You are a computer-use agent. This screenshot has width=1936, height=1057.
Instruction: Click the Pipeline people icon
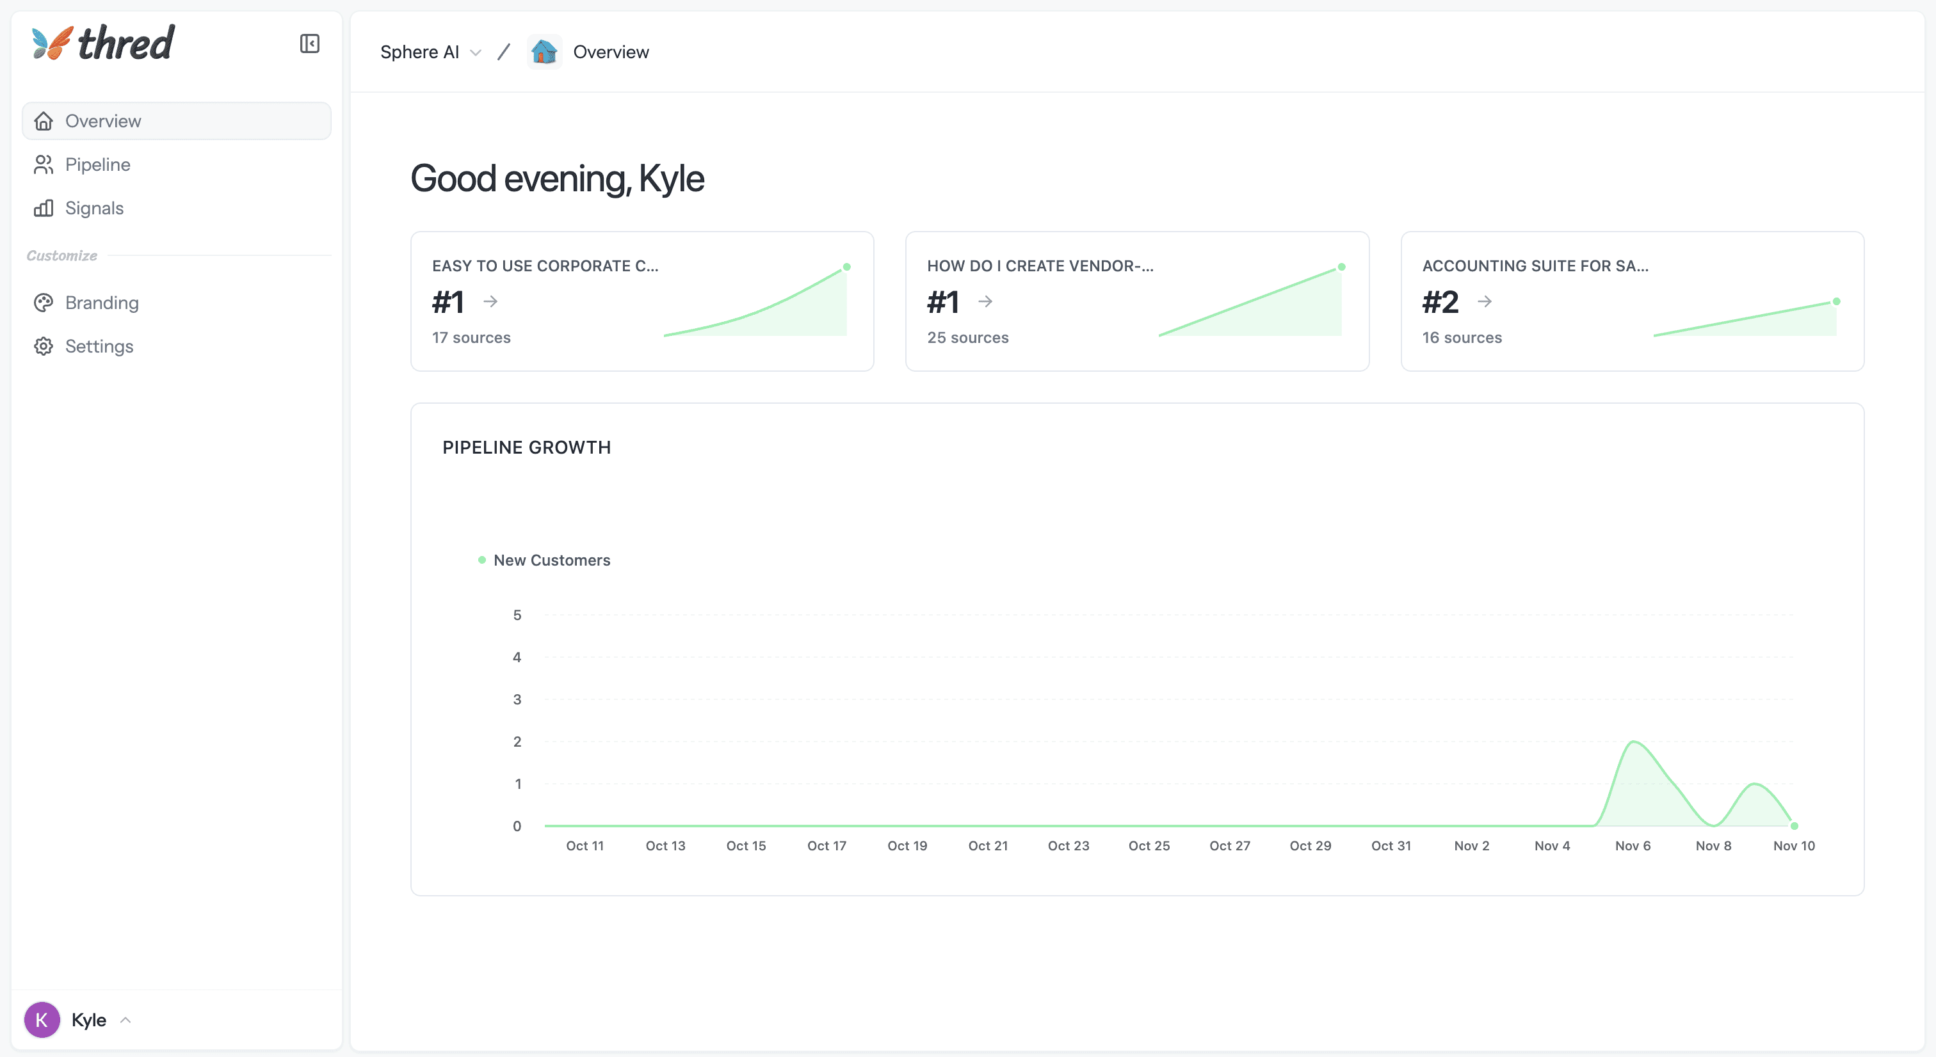(44, 164)
